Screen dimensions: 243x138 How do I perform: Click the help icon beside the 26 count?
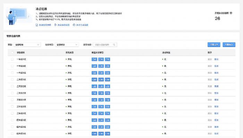231,13
